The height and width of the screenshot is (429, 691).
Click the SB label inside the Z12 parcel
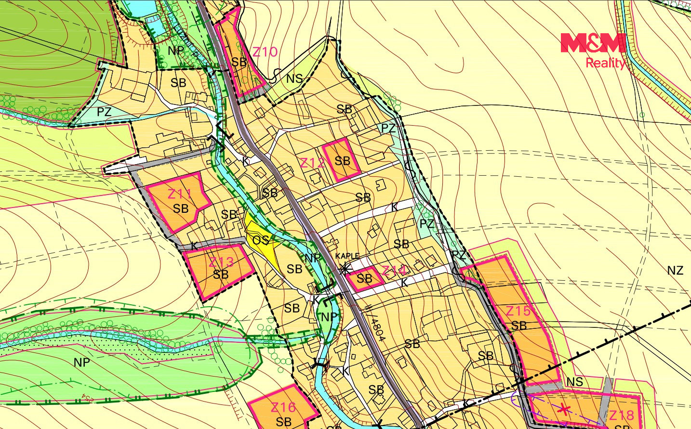point(342,160)
